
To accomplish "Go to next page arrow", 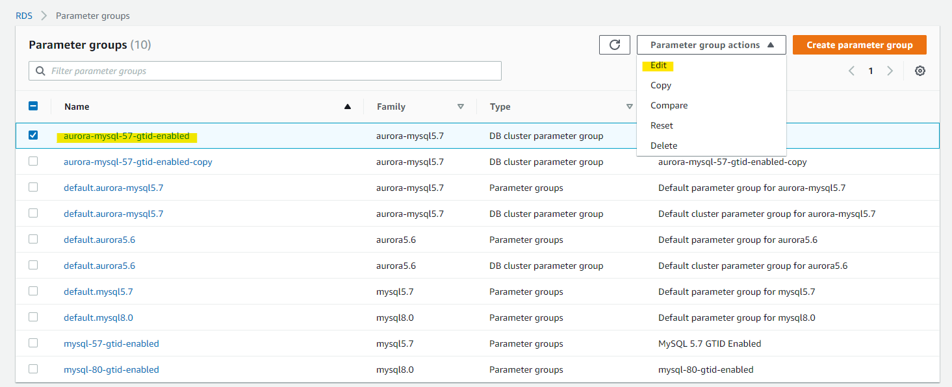I will tap(890, 71).
